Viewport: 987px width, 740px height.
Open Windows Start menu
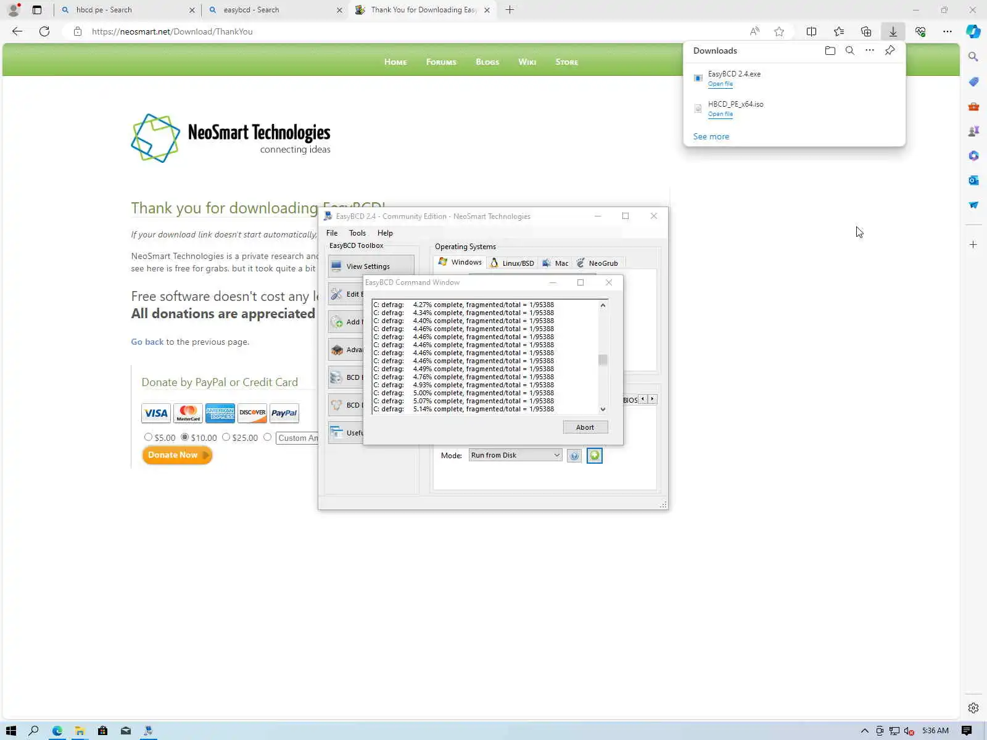pyautogui.click(x=10, y=731)
